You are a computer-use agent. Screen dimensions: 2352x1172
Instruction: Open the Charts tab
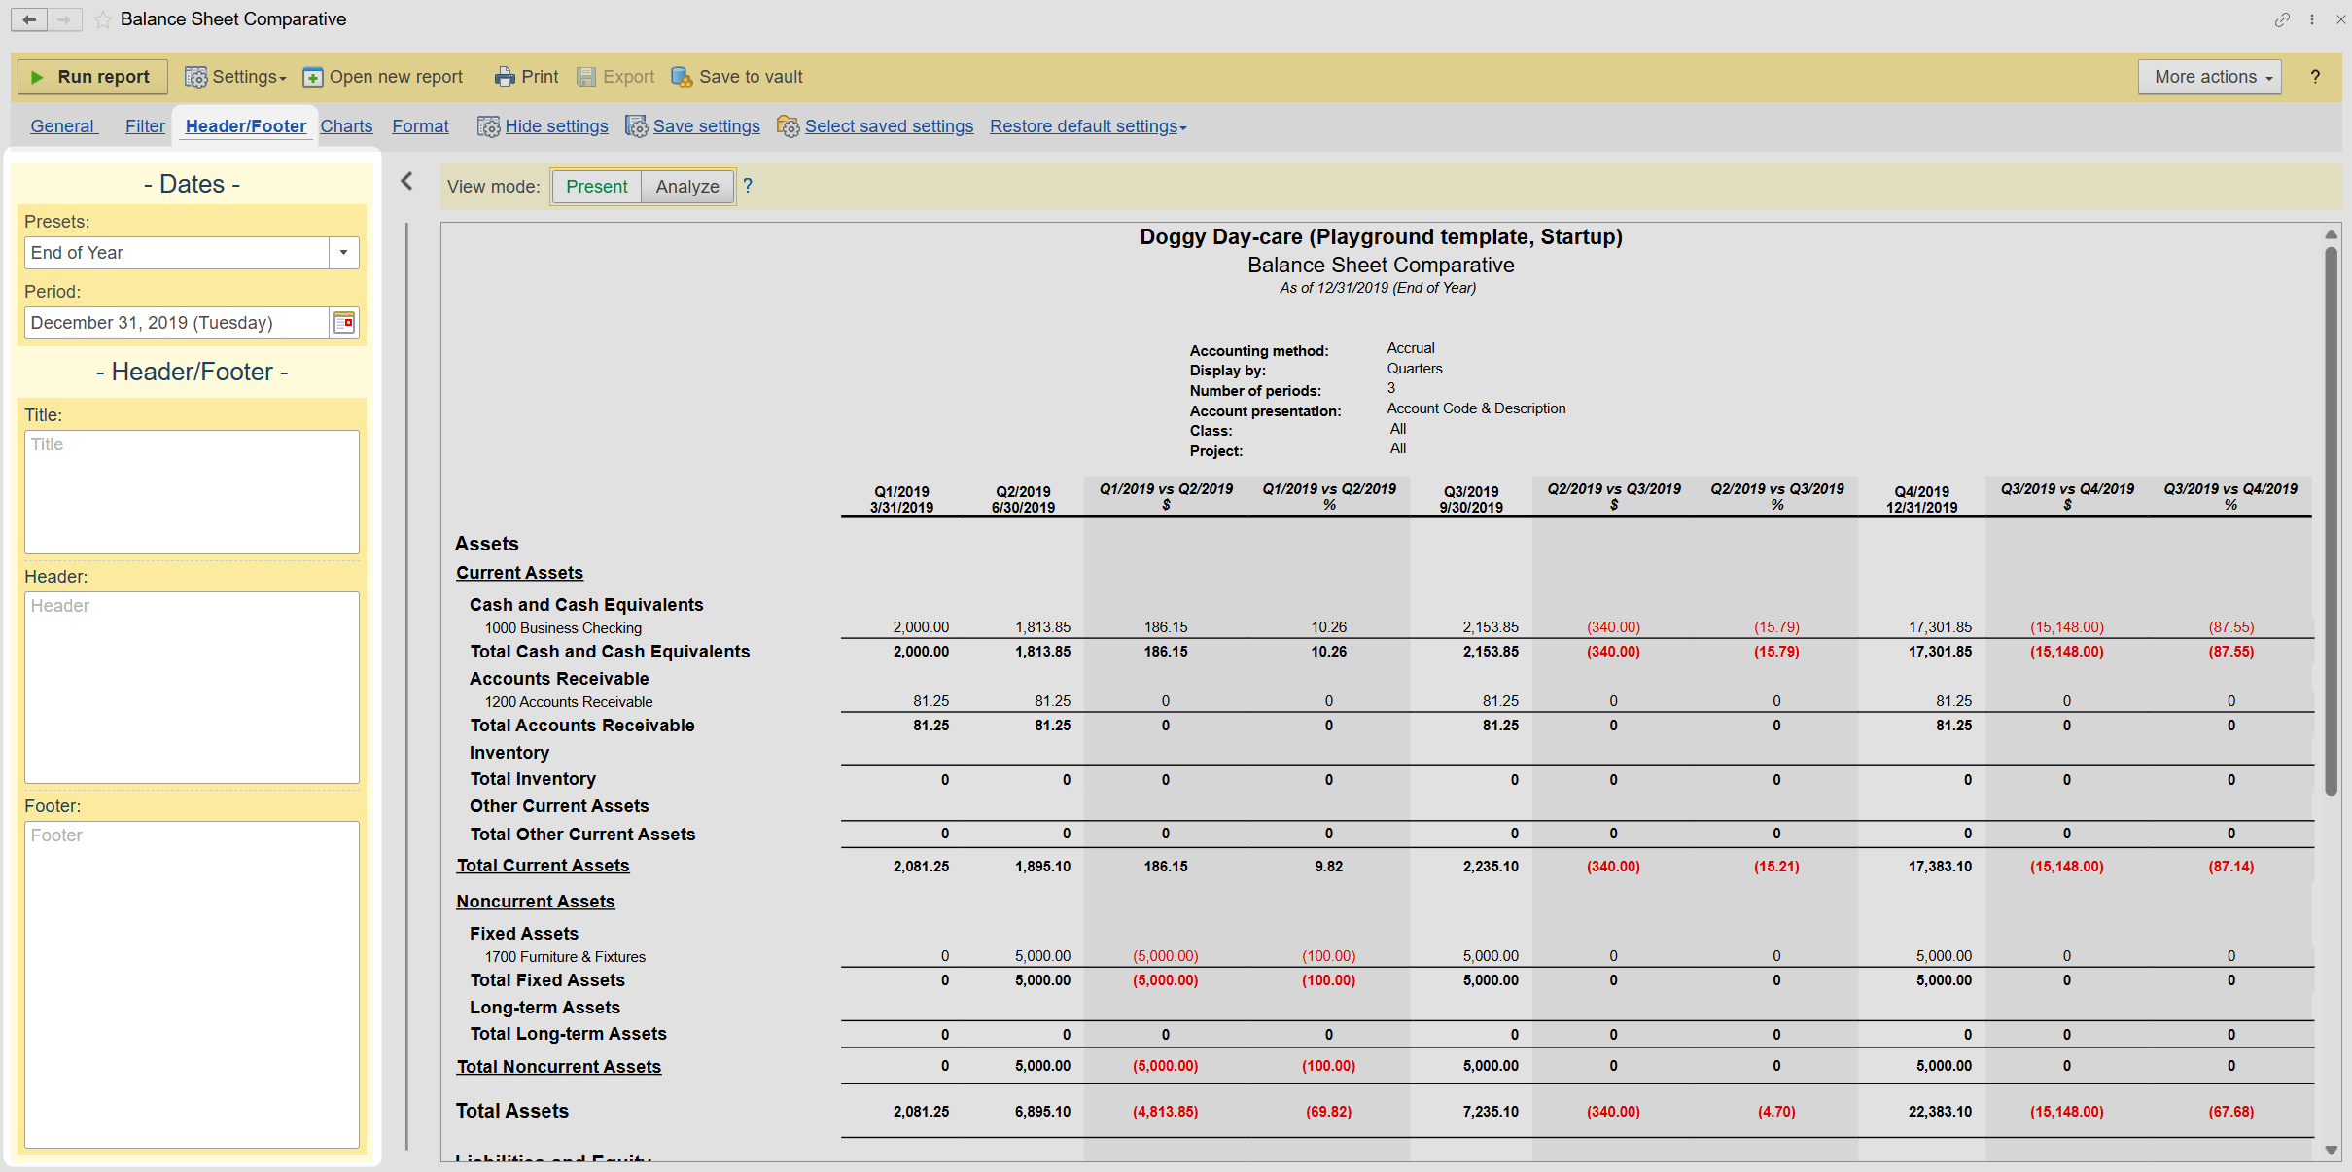(x=346, y=126)
